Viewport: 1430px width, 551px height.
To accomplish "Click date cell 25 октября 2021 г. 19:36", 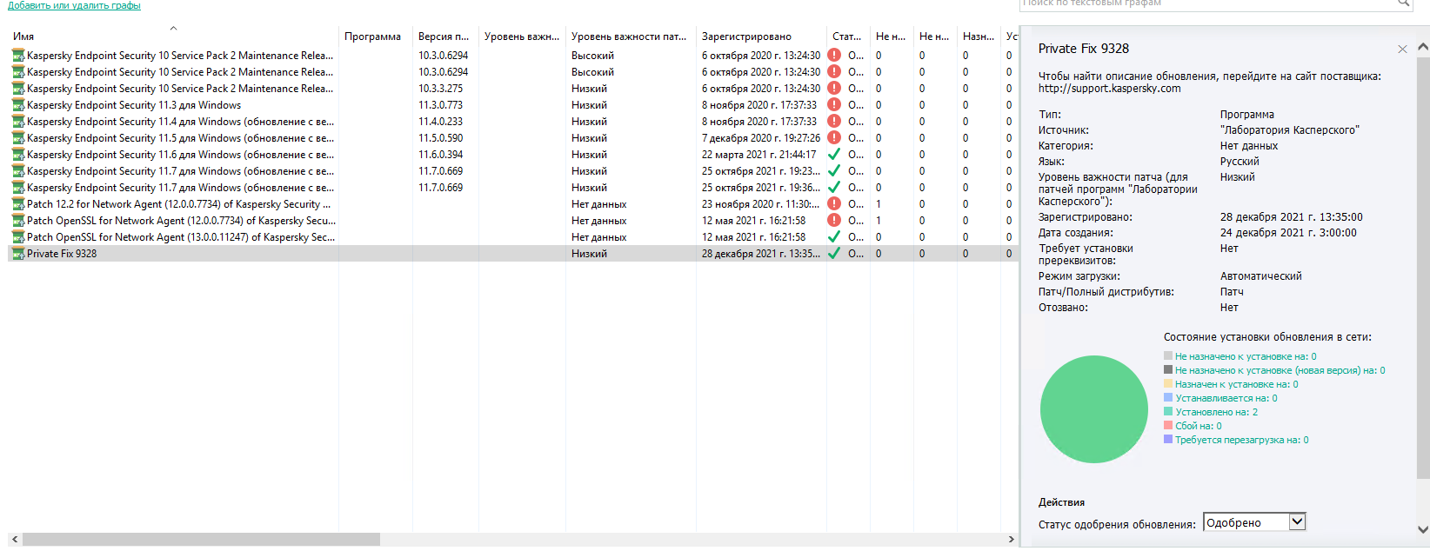I will (x=761, y=188).
